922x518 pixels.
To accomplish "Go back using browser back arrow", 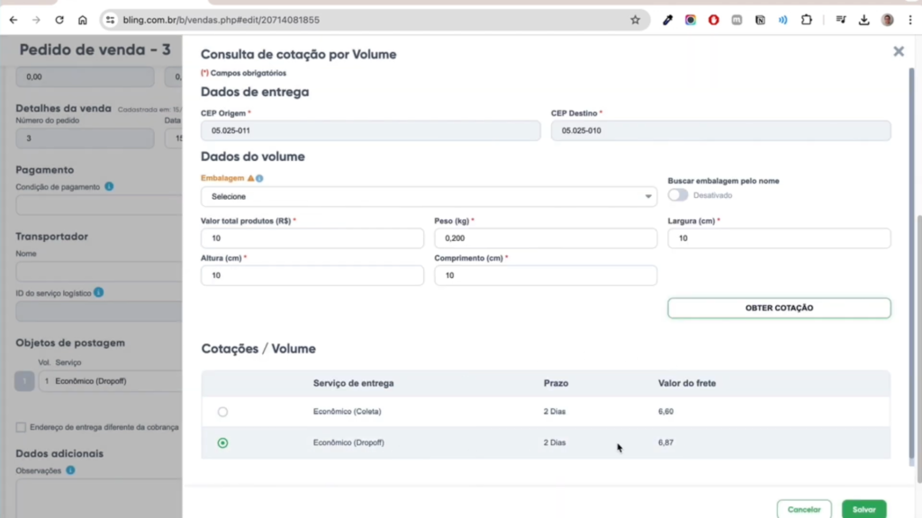I will pyautogui.click(x=13, y=20).
